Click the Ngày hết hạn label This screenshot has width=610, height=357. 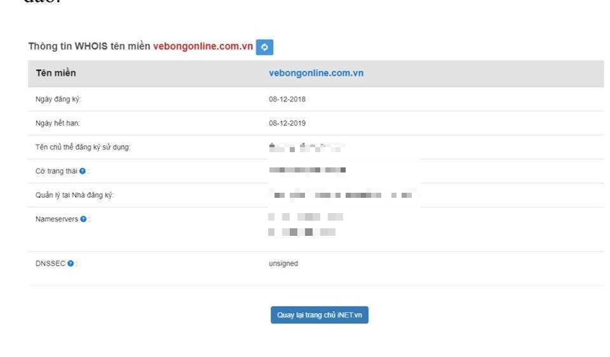58,123
